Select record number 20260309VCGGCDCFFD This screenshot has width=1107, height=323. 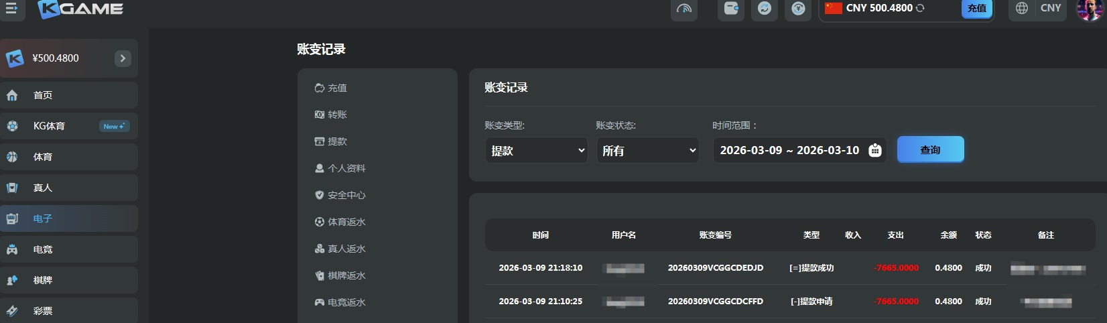(716, 302)
